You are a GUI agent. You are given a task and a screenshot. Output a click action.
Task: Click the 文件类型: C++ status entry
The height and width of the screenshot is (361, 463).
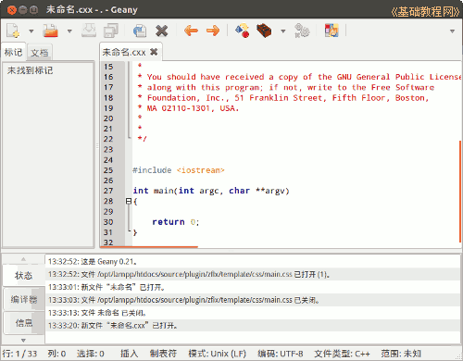342,354
